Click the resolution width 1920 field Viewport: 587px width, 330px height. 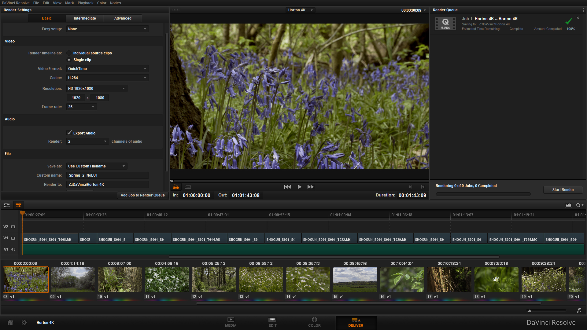coord(76,98)
